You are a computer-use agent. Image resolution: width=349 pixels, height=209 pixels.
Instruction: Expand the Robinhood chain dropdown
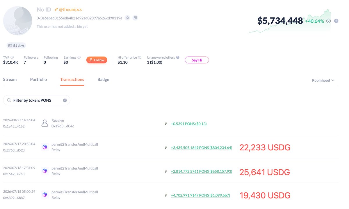coord(323,80)
